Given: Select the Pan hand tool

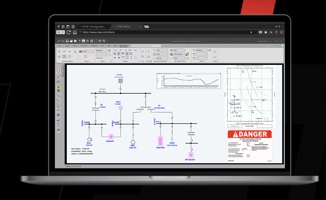Looking at the screenshot, I should [x=79, y=41].
